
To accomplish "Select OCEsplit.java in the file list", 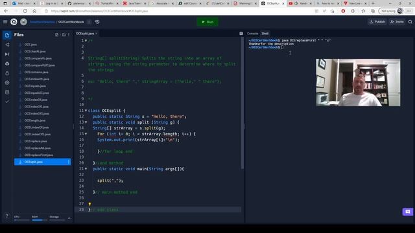I will pos(42,162).
